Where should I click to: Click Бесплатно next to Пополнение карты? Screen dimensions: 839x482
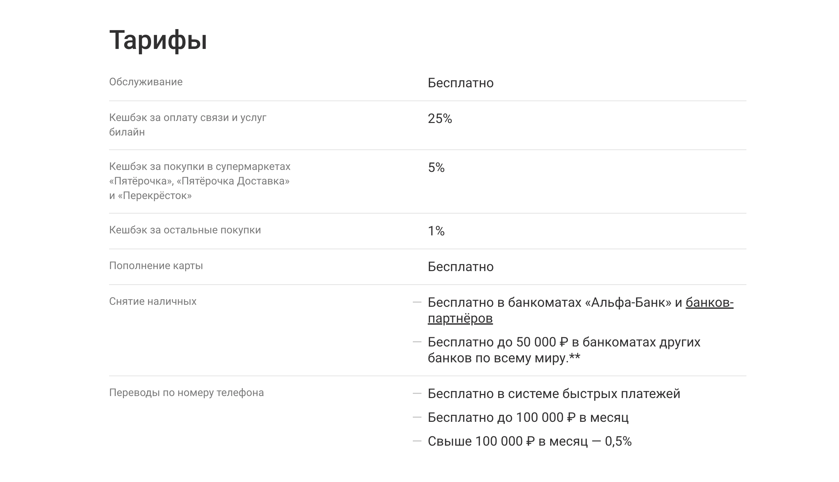click(460, 267)
